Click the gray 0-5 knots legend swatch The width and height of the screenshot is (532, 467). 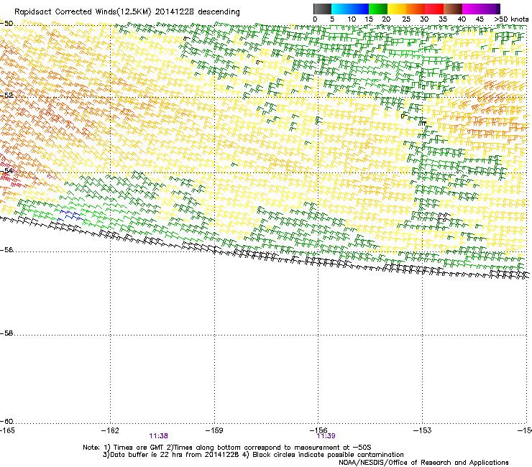pyautogui.click(x=322, y=9)
